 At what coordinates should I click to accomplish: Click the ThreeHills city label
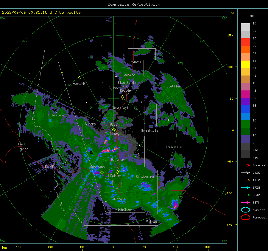149,130
